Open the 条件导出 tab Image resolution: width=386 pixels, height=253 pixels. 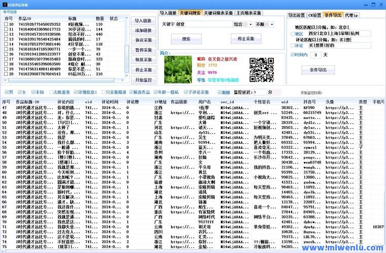pos(333,15)
